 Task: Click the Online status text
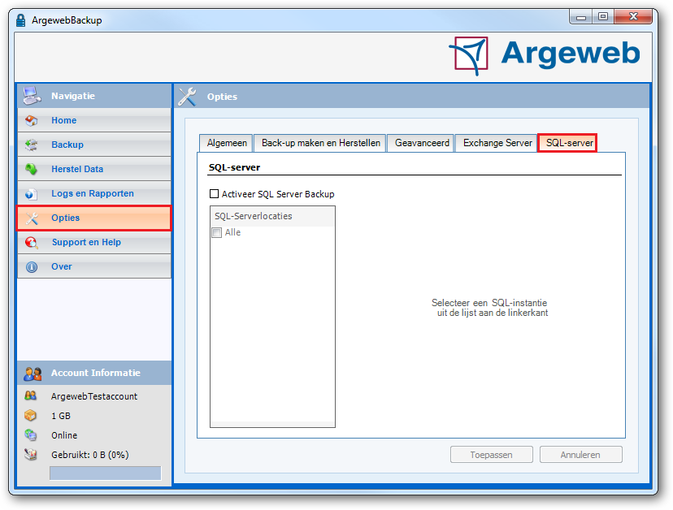pos(64,435)
